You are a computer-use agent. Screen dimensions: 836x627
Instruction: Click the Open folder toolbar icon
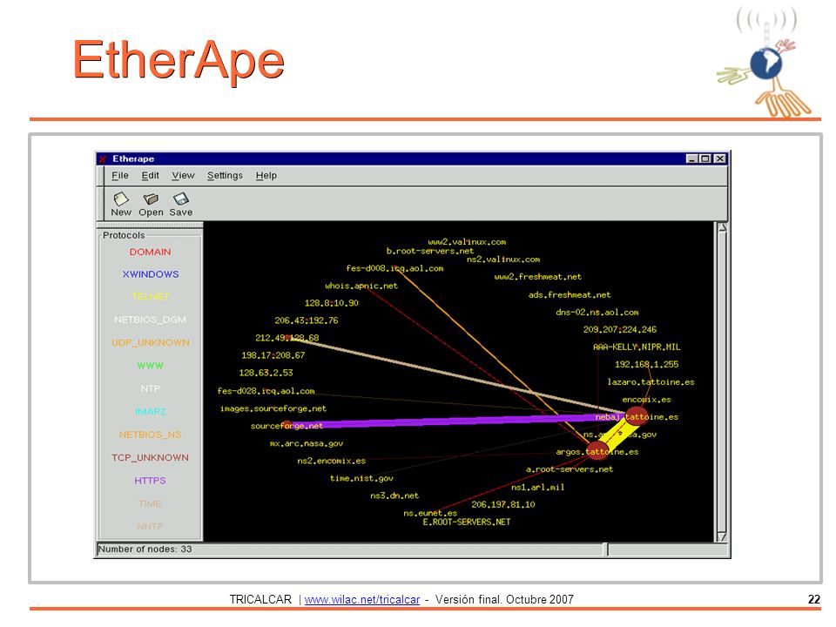[x=151, y=199]
